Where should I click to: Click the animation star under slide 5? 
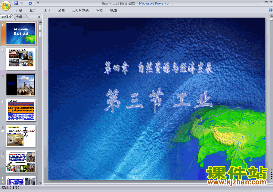tap(2, 131)
